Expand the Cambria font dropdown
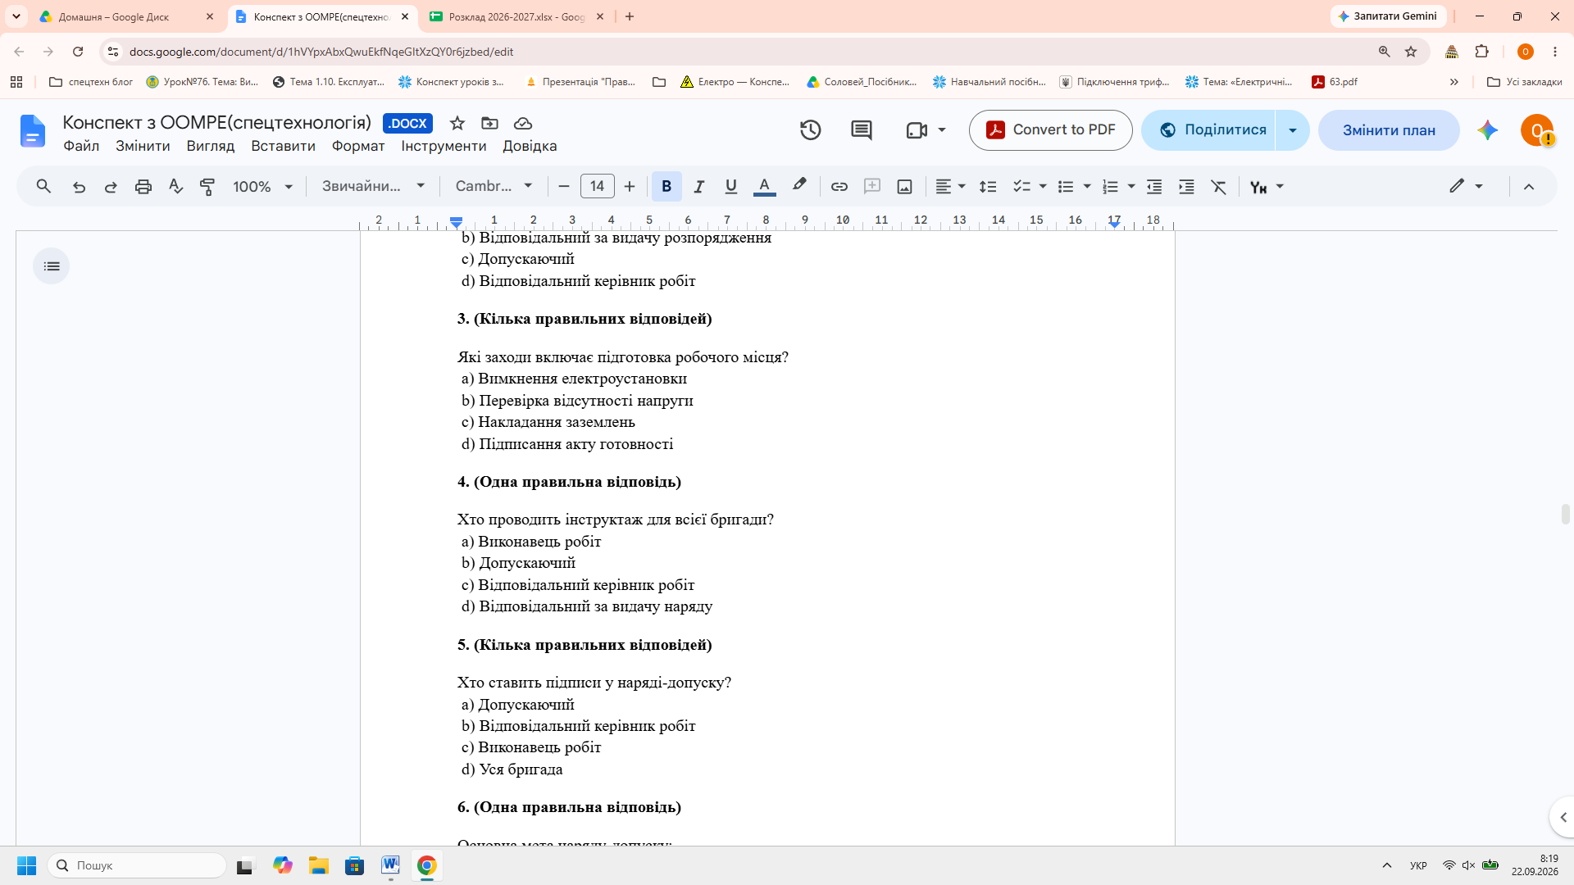 click(494, 187)
